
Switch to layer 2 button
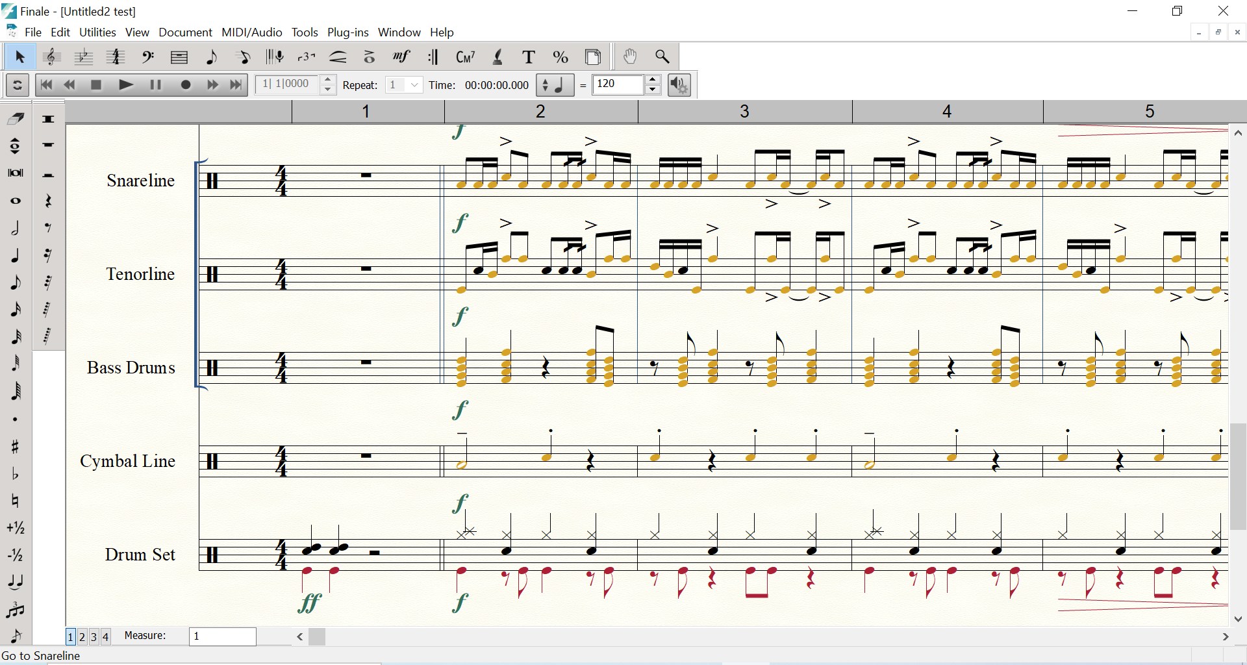click(x=82, y=636)
